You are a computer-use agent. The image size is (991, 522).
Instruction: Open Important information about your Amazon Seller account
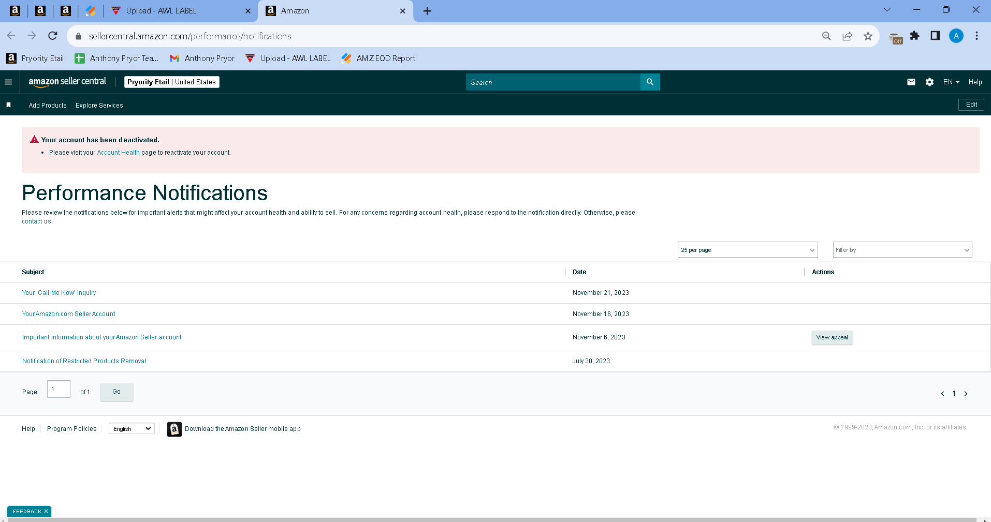(102, 337)
